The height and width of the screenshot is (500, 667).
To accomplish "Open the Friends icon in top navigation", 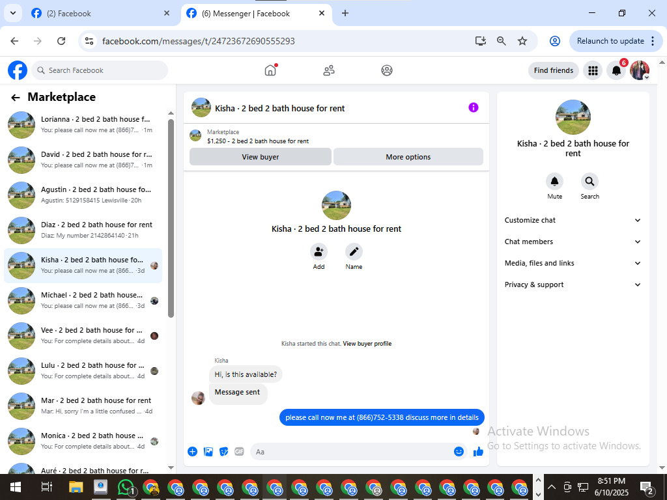I will pyautogui.click(x=328, y=70).
